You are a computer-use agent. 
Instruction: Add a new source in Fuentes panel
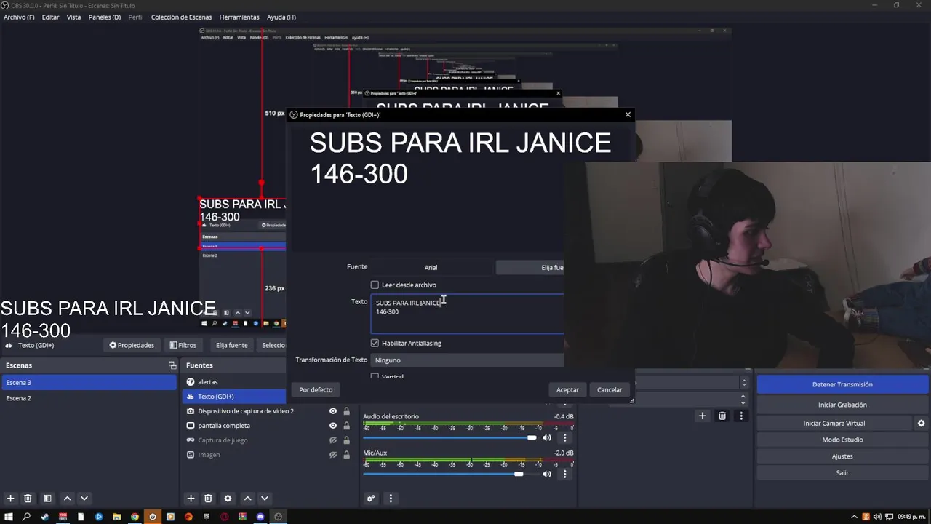[191, 499]
